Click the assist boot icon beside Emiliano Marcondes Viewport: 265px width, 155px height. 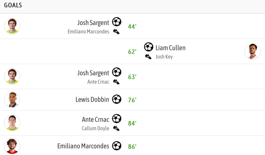pyautogui.click(x=116, y=31)
